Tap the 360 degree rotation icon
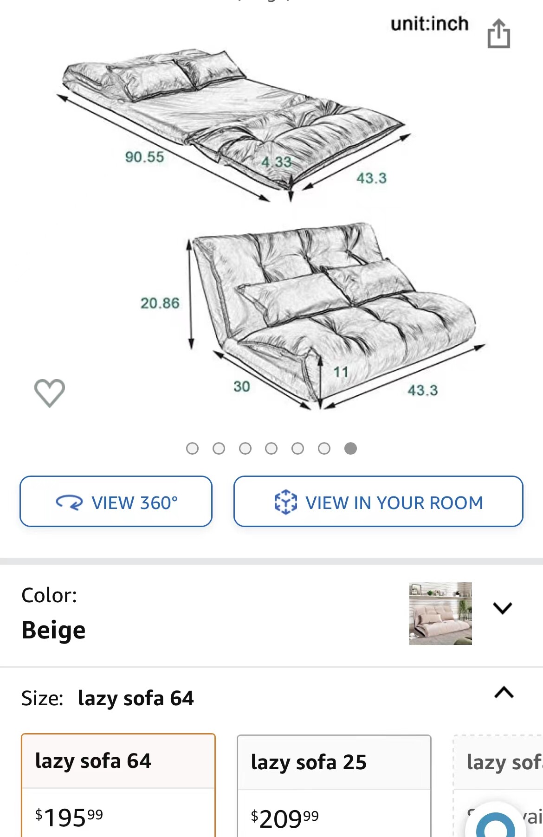This screenshot has height=837, width=543. coord(69,502)
